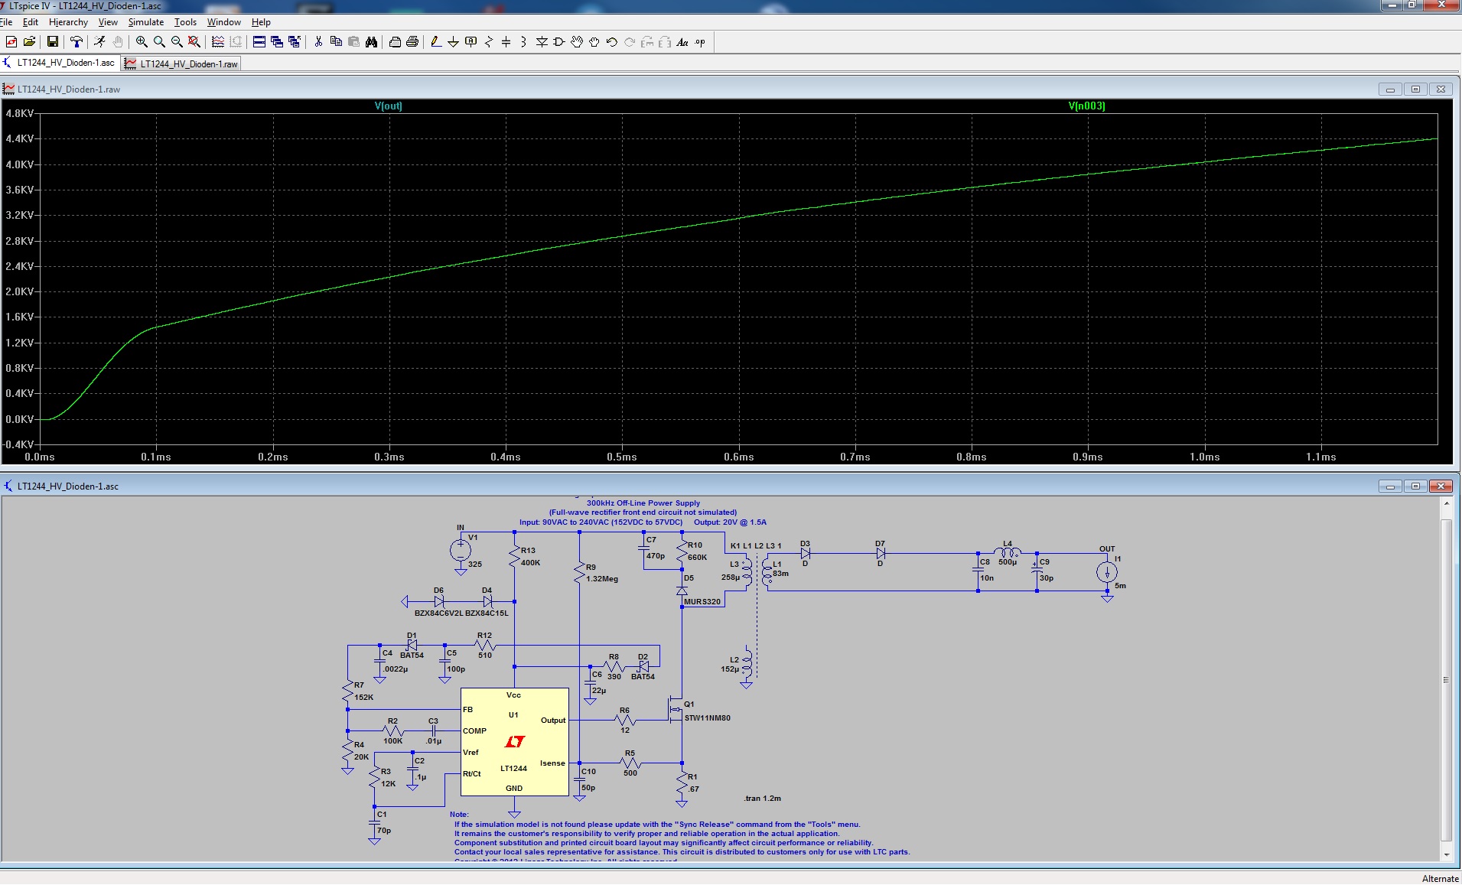
Task: Open a file using the folder icon
Action: (x=29, y=42)
